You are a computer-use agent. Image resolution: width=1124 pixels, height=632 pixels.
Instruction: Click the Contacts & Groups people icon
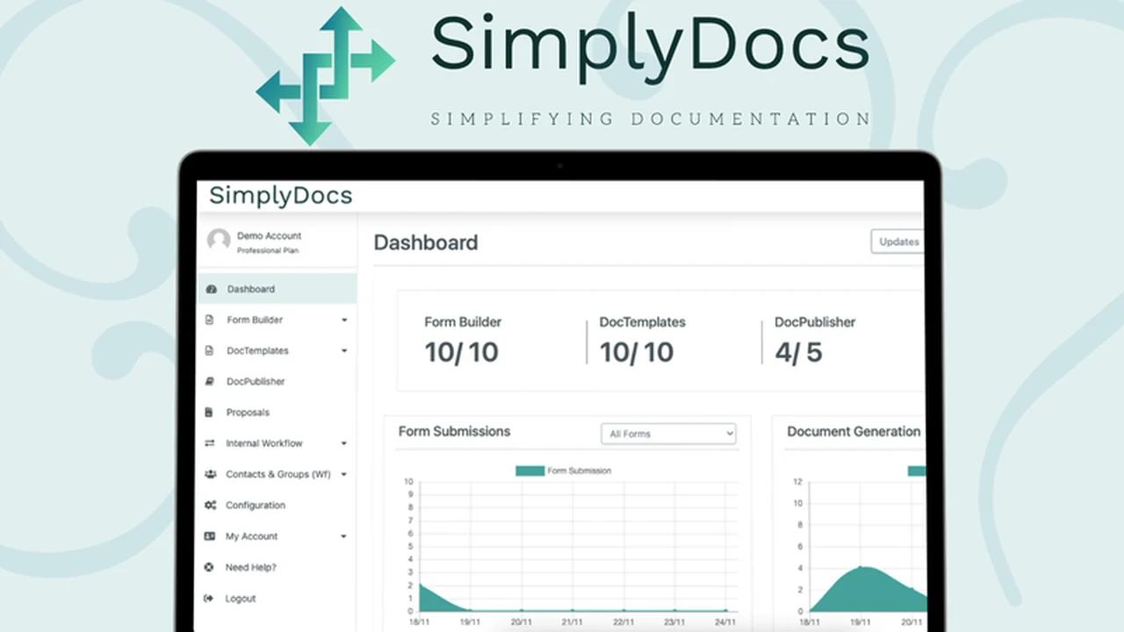(211, 474)
